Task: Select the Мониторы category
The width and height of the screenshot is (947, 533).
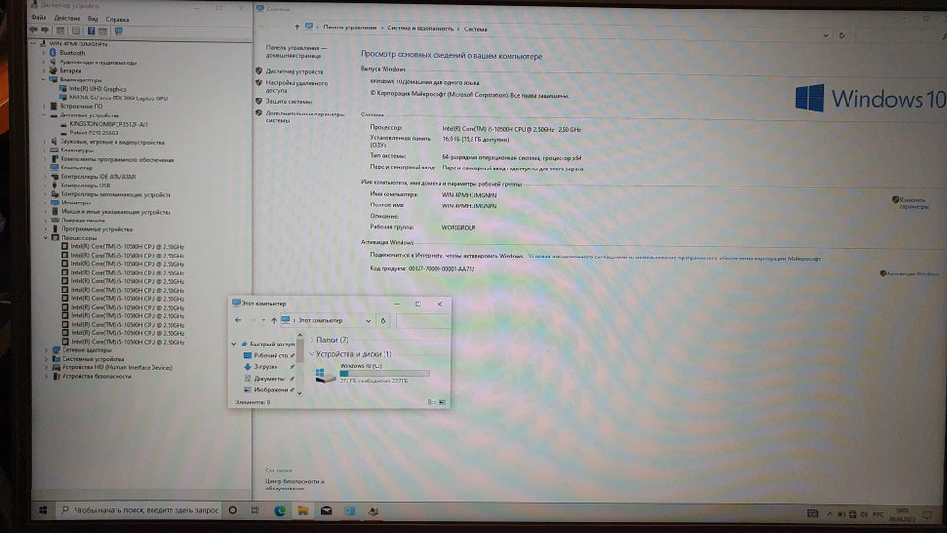Action: click(x=76, y=203)
